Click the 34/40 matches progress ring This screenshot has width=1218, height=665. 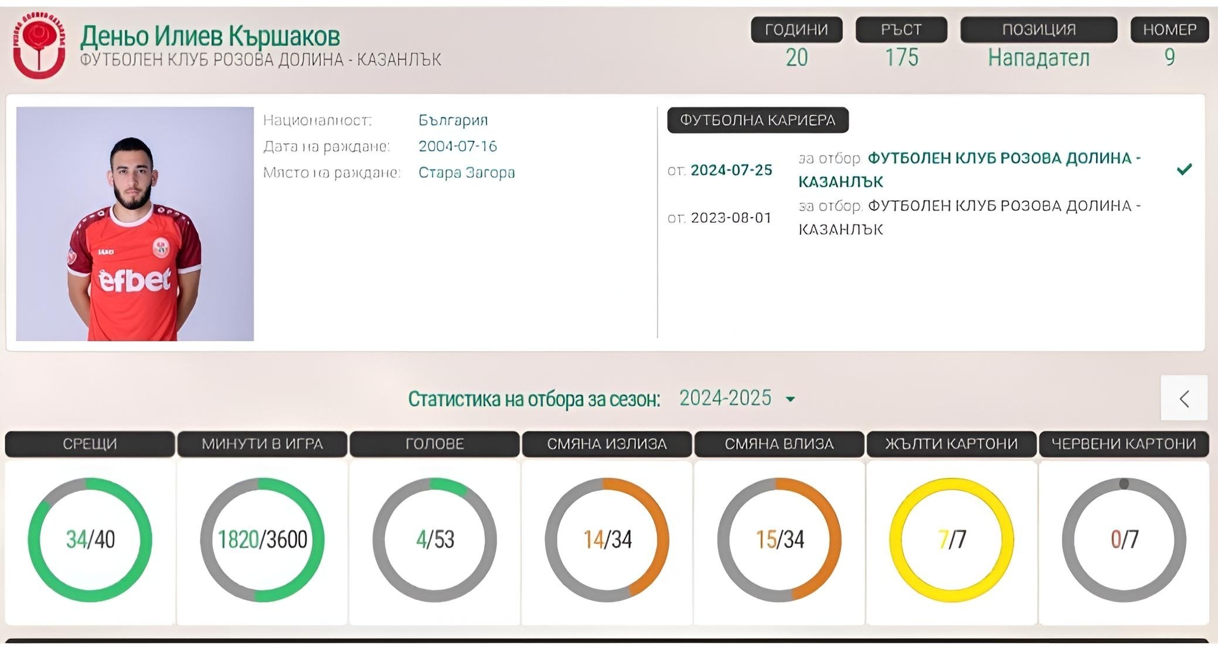(90, 540)
